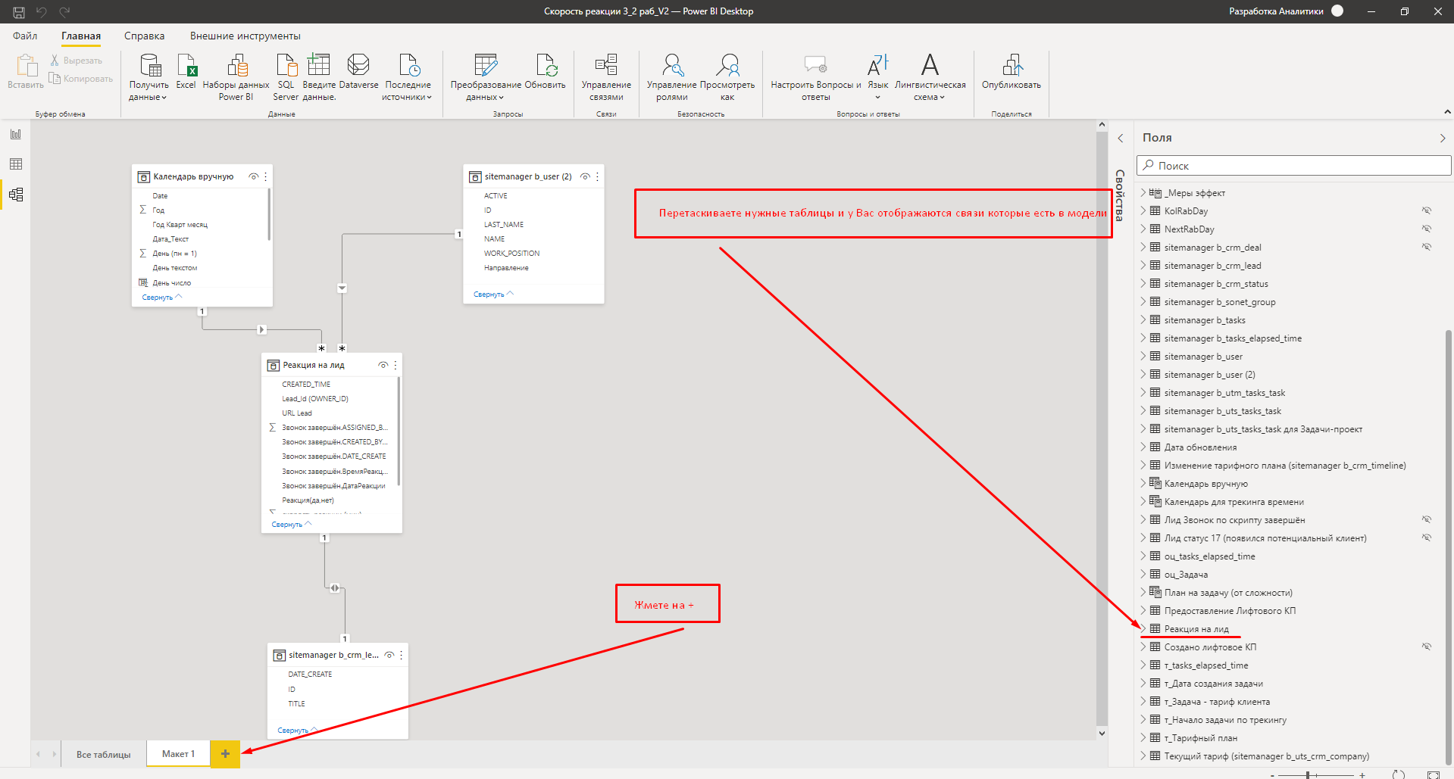This screenshot has height=779, width=1454.
Task: Open more options on sitemanager b_user (2) card
Action: coord(597,176)
